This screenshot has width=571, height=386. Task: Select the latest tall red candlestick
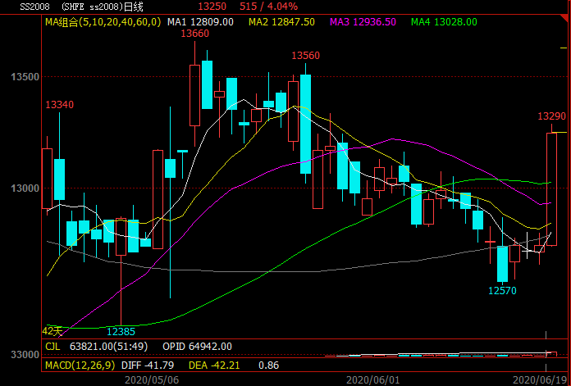click(551, 189)
